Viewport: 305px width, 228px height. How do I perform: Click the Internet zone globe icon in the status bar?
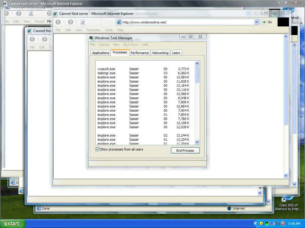coord(229,208)
